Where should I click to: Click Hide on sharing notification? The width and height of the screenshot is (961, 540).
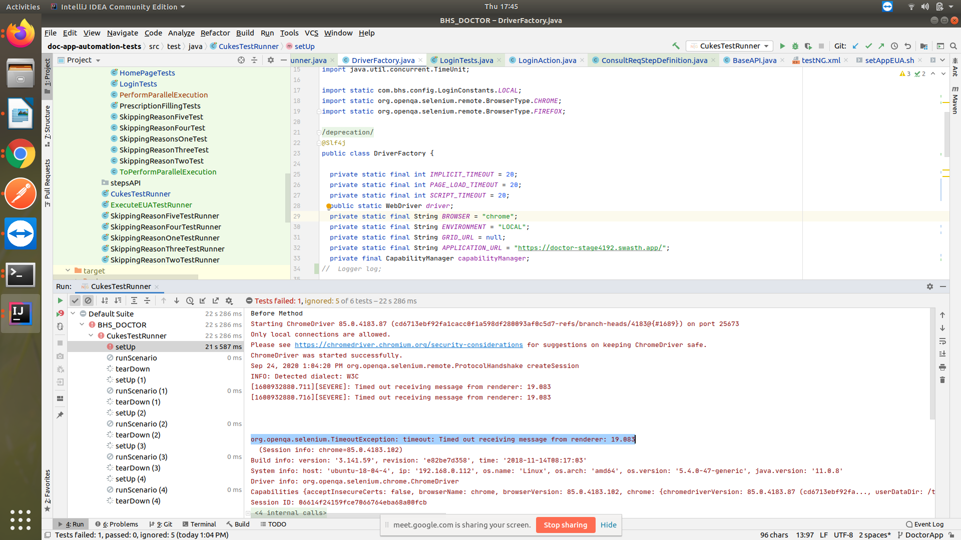tap(609, 525)
